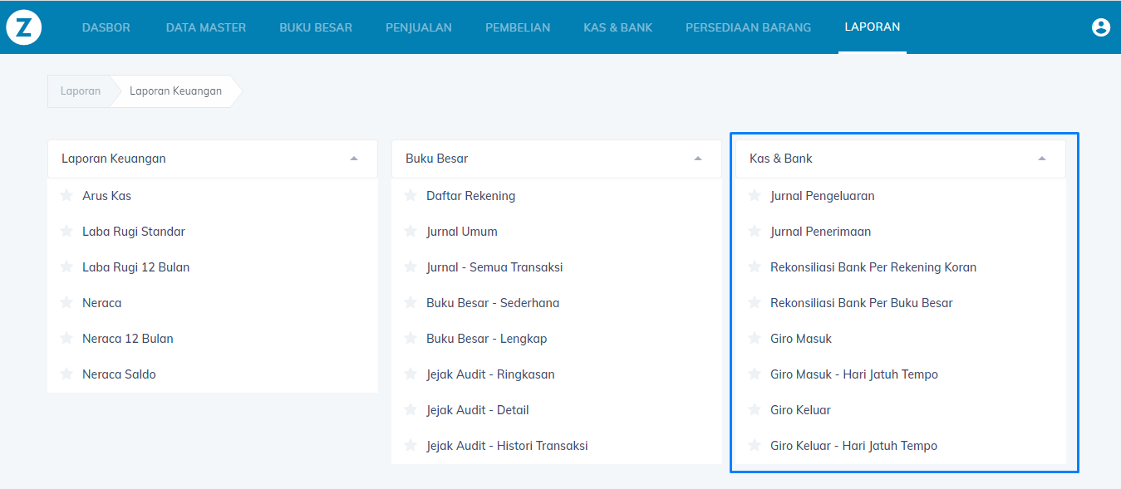Star the Arus Kas report
This screenshot has width=1121, height=489.
[66, 195]
